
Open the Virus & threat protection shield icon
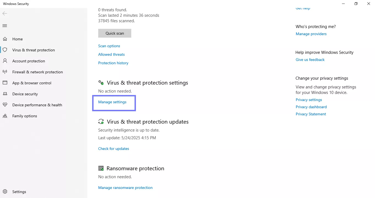(5, 50)
